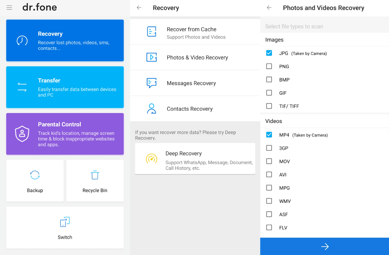Uncheck the JPG checkbox
This screenshot has width=389, height=255.
[x=269, y=53]
